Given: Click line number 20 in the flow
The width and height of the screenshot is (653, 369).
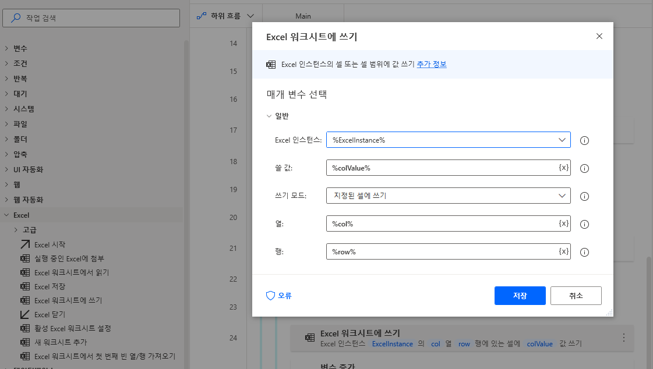Looking at the screenshot, I should click(x=233, y=217).
